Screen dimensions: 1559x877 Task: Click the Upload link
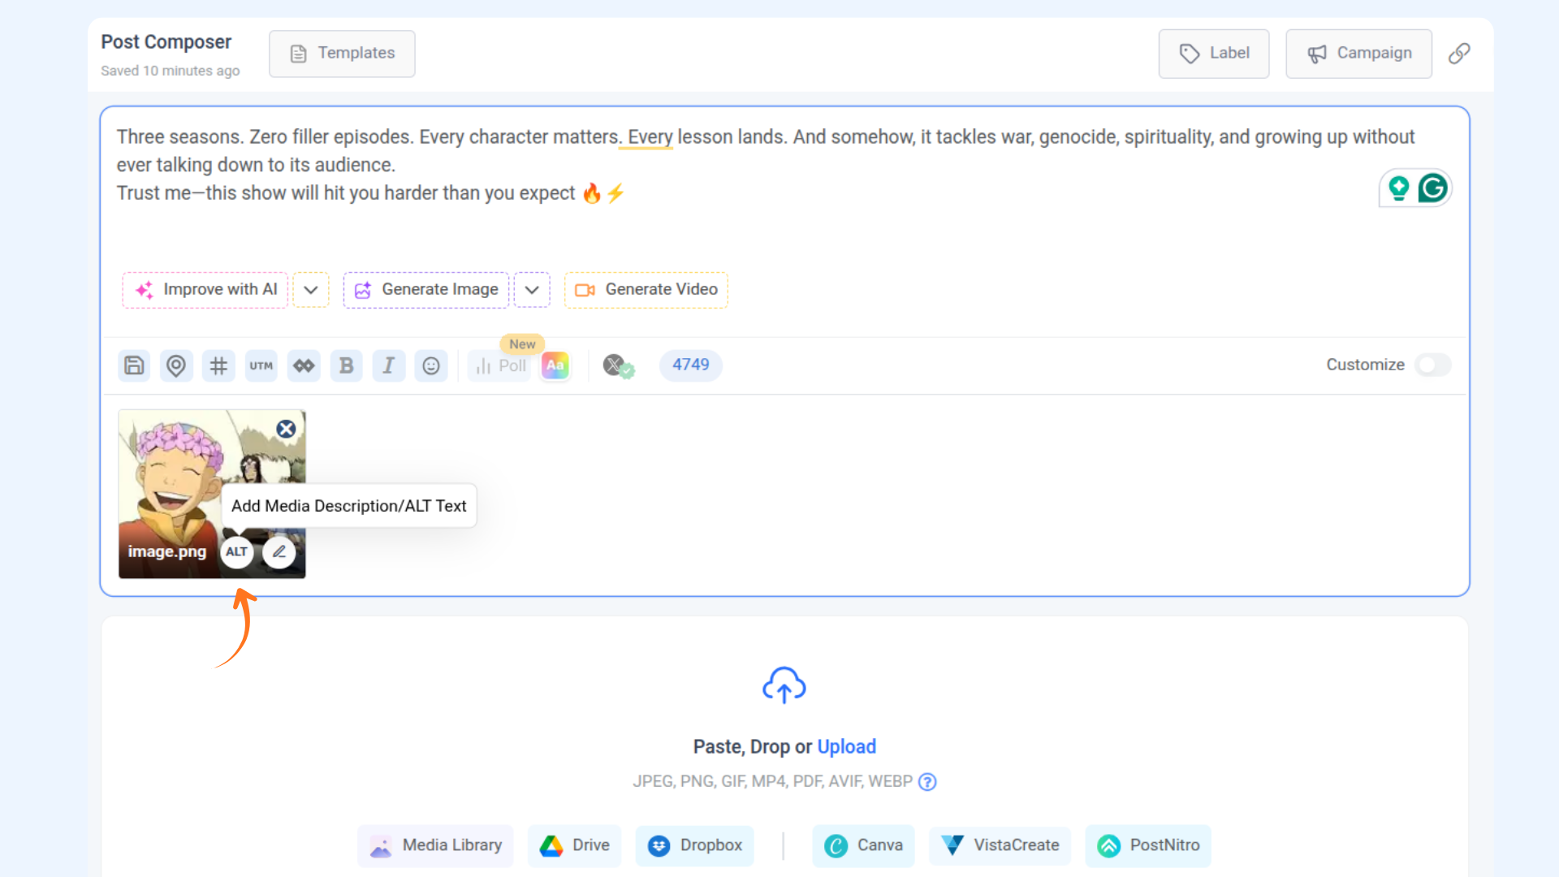(x=846, y=746)
